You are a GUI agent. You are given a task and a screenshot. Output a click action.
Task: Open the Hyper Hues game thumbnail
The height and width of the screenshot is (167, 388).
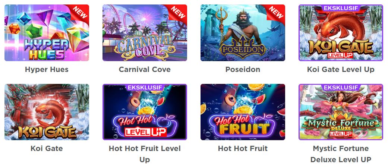click(x=47, y=33)
